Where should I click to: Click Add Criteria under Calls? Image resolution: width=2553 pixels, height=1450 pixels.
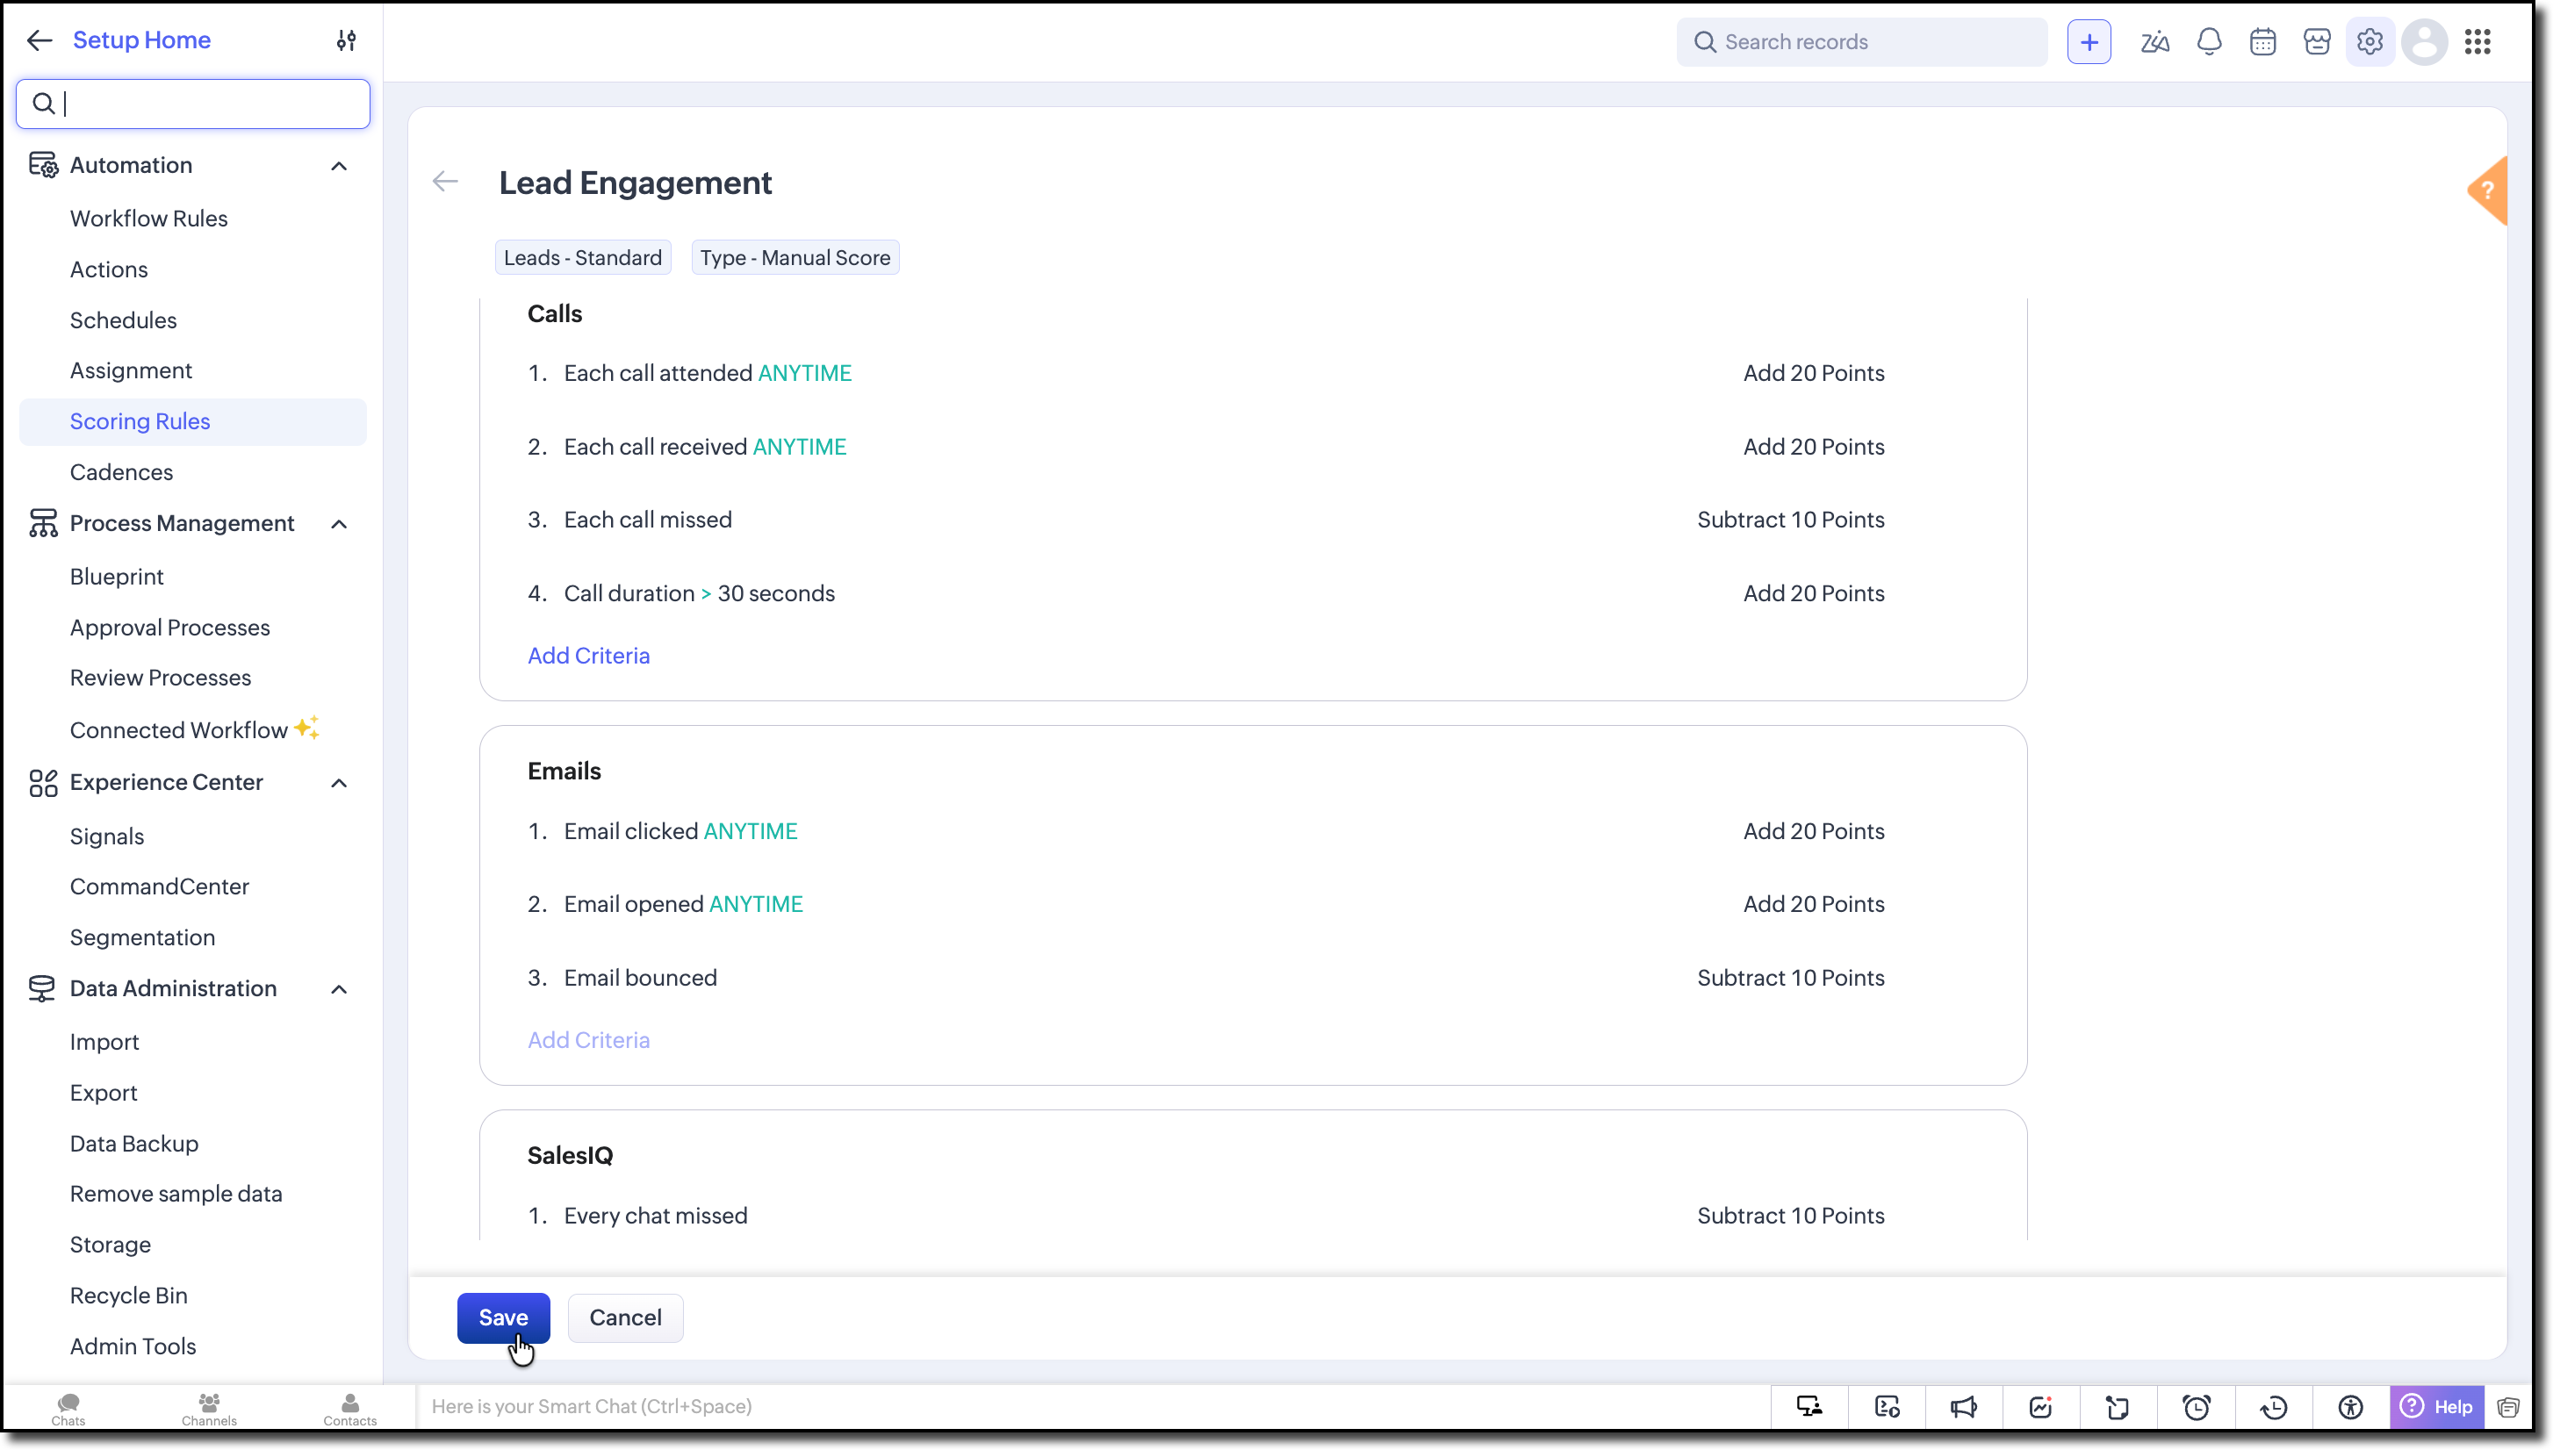point(589,656)
